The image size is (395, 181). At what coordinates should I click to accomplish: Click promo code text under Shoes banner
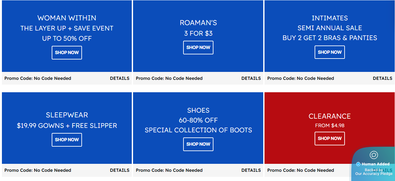click(x=169, y=170)
